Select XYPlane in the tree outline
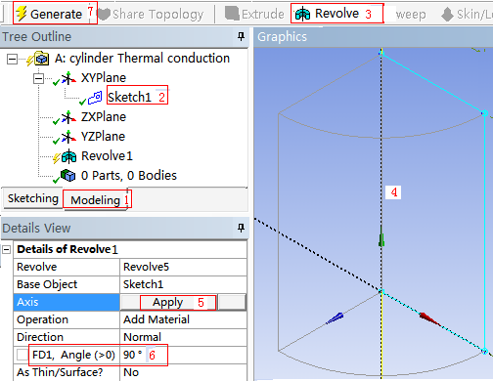 click(104, 78)
